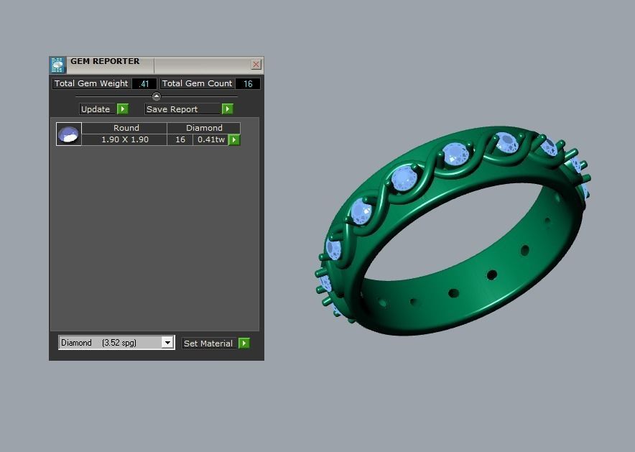
Task: Click the Save Report button label
Action: pos(182,109)
